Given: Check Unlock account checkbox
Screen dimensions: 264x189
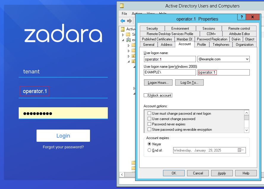Looking at the screenshot, I should point(146,95).
